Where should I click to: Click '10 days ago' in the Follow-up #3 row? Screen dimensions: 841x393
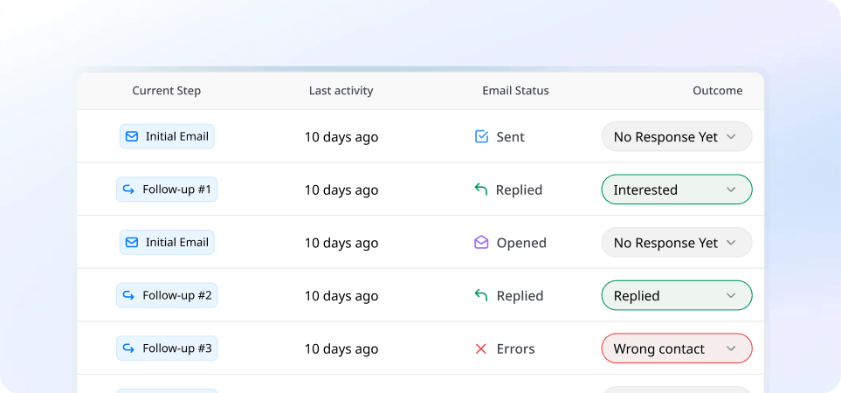tap(341, 349)
